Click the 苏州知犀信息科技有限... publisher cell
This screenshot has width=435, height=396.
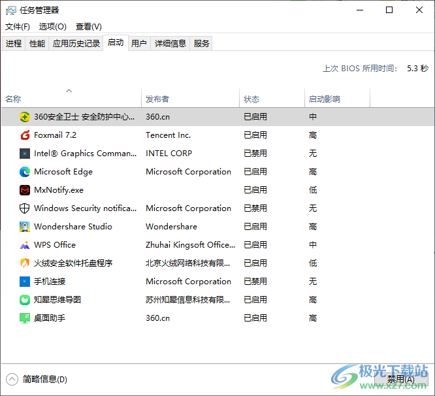tap(188, 300)
